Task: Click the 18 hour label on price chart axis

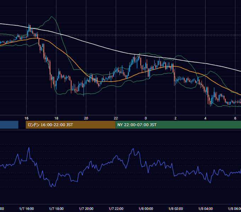Action: 56,118
